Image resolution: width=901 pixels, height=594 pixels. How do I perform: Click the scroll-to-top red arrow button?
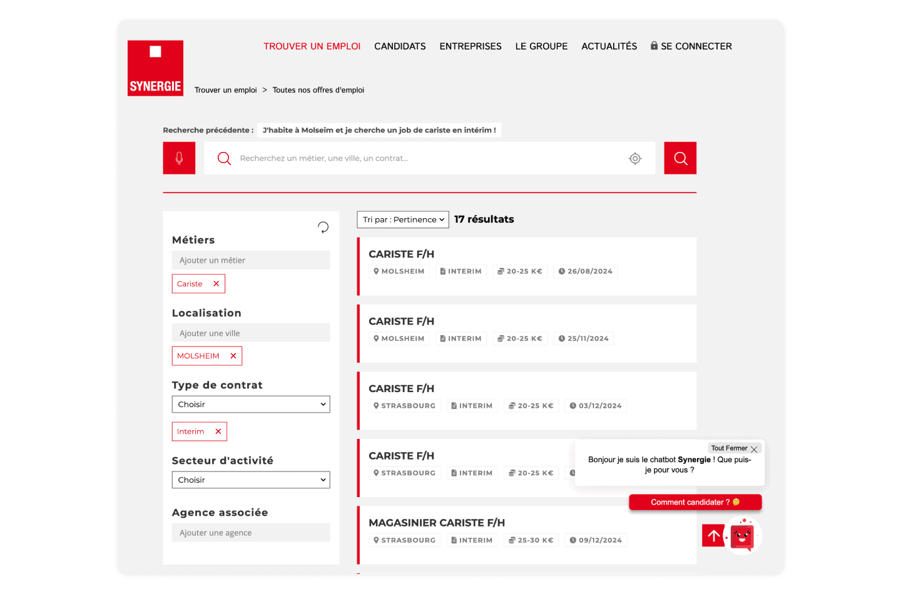713,536
